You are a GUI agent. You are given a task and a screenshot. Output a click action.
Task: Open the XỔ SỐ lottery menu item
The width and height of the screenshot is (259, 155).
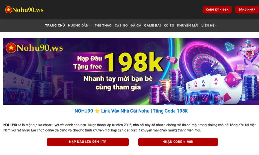tap(169, 26)
